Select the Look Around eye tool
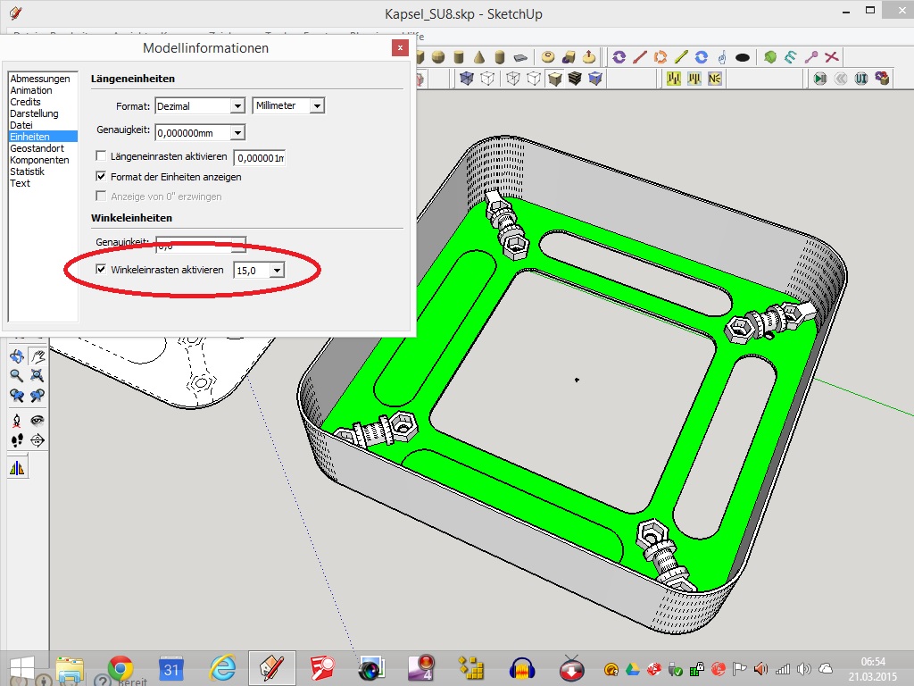 pos(37,420)
